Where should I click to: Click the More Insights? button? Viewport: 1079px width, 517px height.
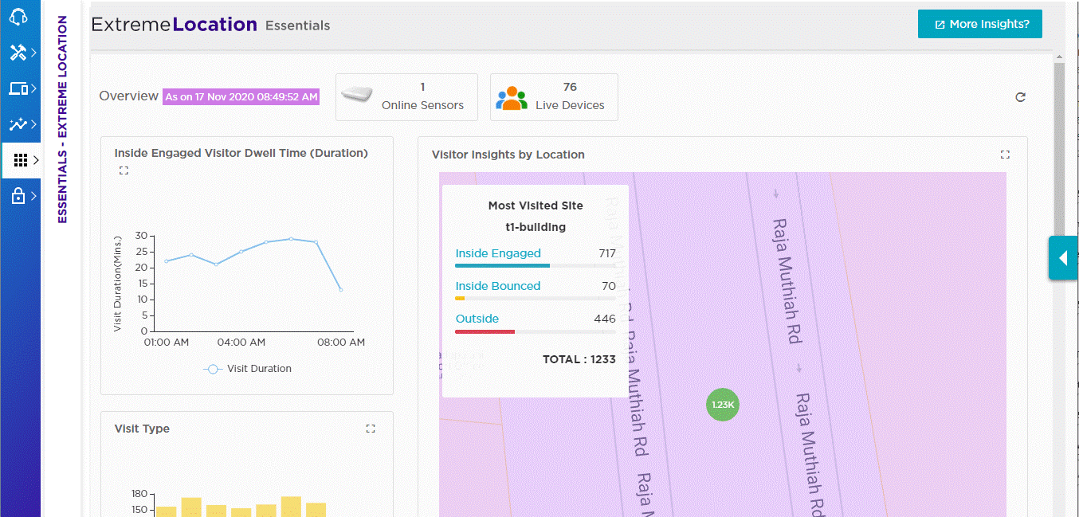(979, 24)
